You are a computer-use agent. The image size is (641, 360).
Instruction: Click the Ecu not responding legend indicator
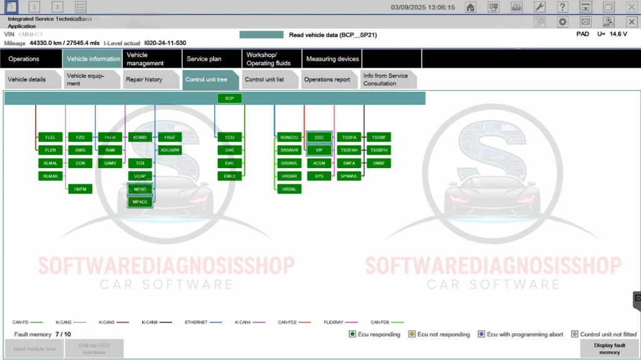413,334
